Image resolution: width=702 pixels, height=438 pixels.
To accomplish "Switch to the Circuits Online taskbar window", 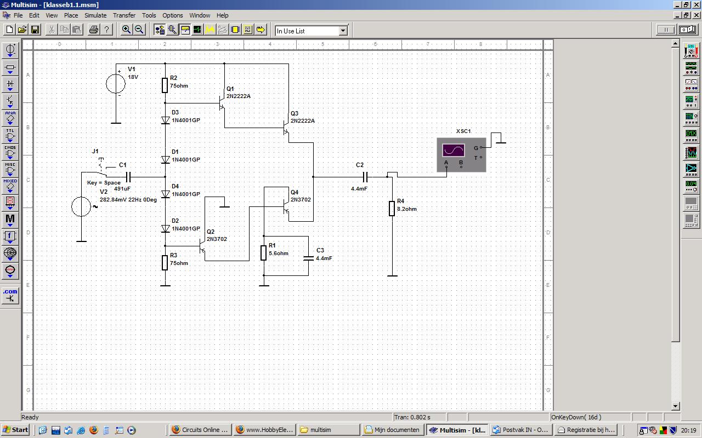I will tap(199, 430).
